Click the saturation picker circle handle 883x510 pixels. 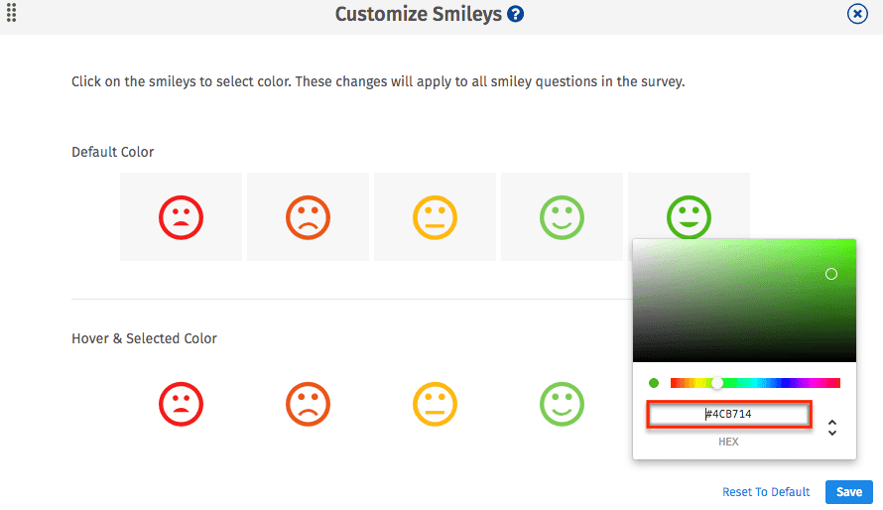[831, 274]
